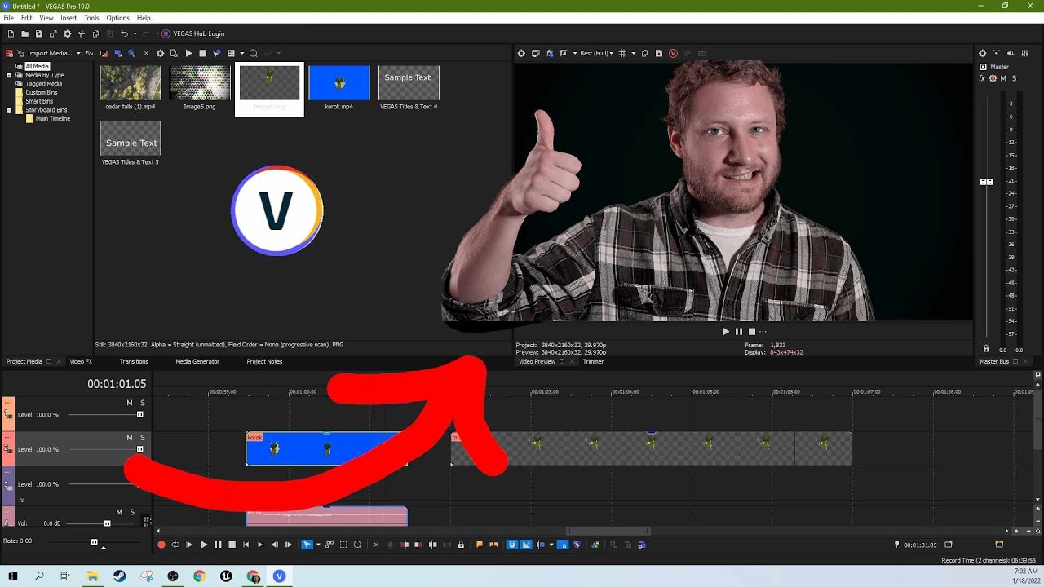Open Master FX in the Master Bus
This screenshot has width=1044, height=587.
tap(982, 78)
